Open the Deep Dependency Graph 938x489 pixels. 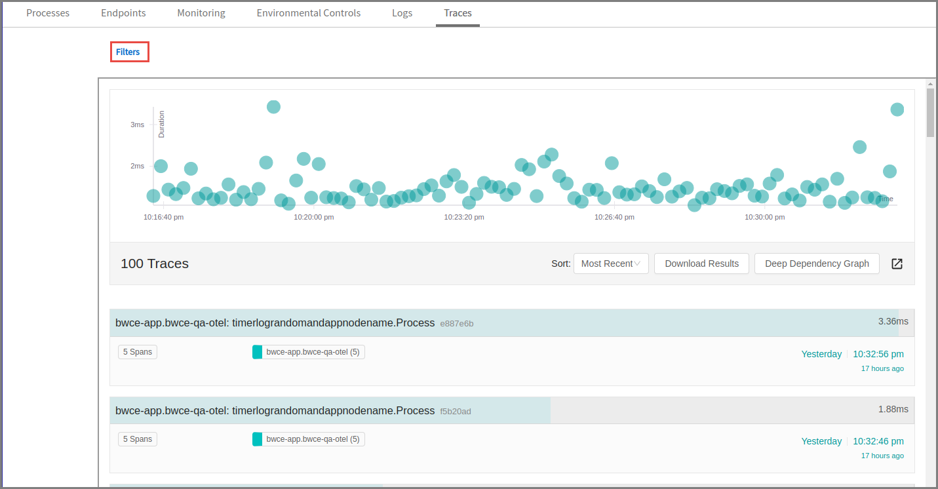click(x=816, y=264)
